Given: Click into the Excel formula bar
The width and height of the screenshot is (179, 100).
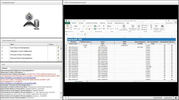Looking at the screenshot, I should pyautogui.click(x=131, y=34).
